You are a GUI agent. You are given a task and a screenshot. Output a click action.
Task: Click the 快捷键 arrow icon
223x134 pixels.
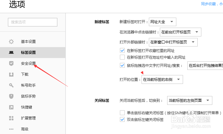(11, 107)
